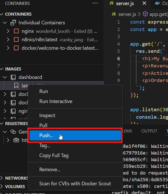Click the cube symbol icon in breadcrumb

(x=145, y=14)
